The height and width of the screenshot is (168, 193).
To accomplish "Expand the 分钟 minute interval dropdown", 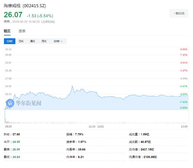I will pos(58,41).
